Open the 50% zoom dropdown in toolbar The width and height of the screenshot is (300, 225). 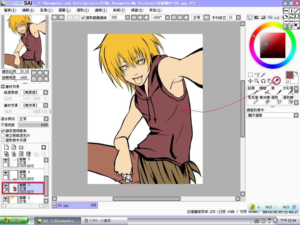(x=127, y=18)
